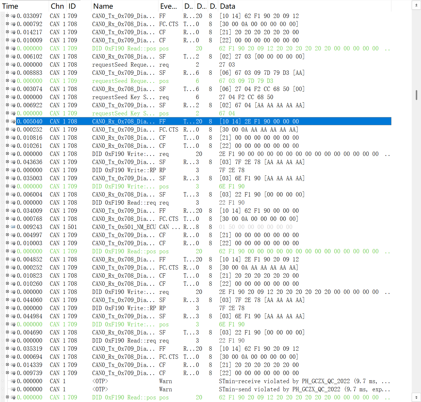
Task: Click the message icon on row 0.008883
Action: point(13,73)
